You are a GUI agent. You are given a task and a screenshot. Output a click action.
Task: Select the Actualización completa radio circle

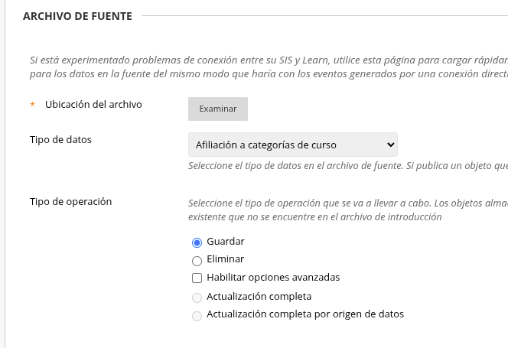[x=197, y=298]
